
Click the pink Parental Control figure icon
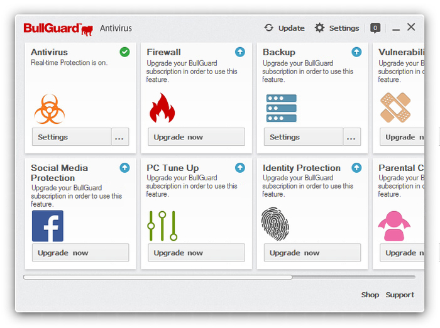[x=394, y=226]
